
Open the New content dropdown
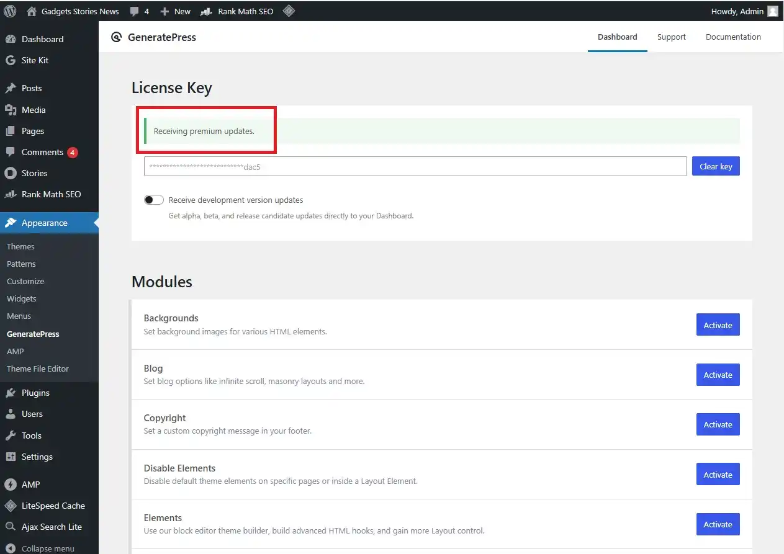[x=175, y=11]
